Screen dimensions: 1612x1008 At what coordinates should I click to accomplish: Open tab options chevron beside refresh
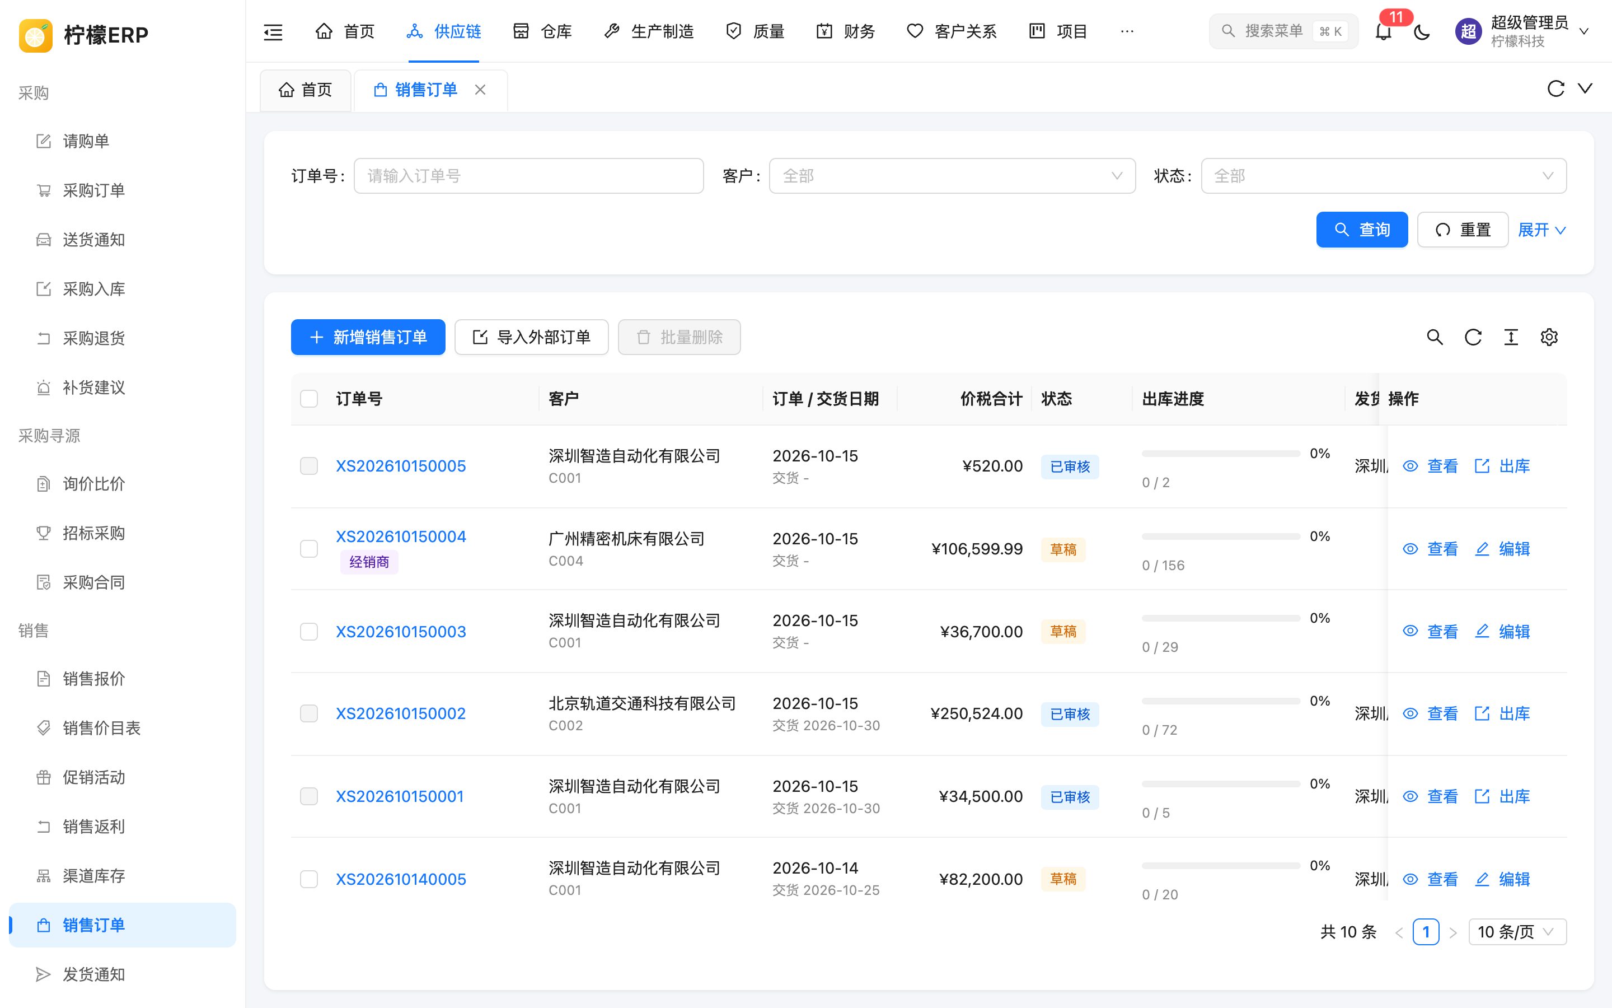(x=1585, y=88)
